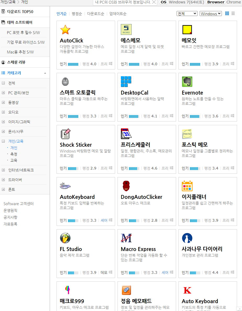Screen dimensions: 242x311
Task: Expand the 문서/사무 category
Action: pyautogui.click(x=3, y=132)
